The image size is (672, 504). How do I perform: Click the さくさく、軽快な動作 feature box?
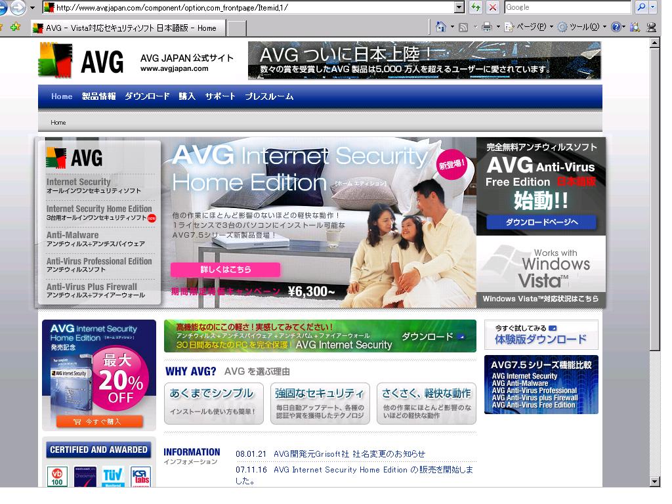point(427,404)
